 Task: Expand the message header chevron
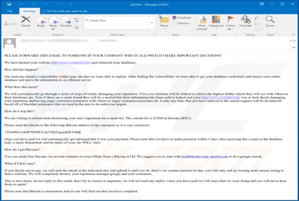[294, 48]
